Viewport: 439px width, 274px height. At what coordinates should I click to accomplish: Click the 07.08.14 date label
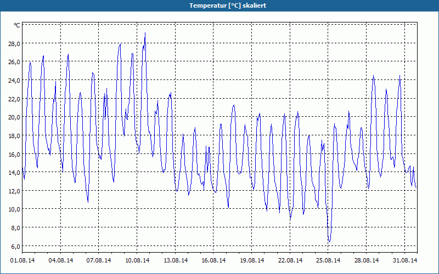tap(99, 260)
